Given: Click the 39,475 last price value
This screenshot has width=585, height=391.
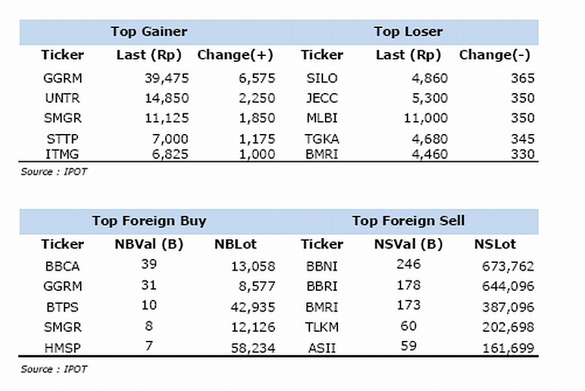Looking at the screenshot, I should coord(166,79).
